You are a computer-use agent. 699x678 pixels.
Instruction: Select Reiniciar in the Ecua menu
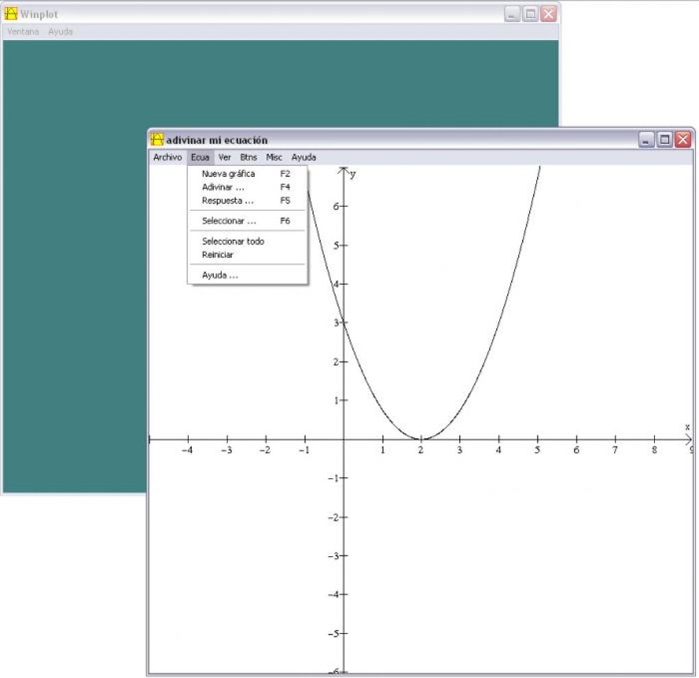(247, 255)
